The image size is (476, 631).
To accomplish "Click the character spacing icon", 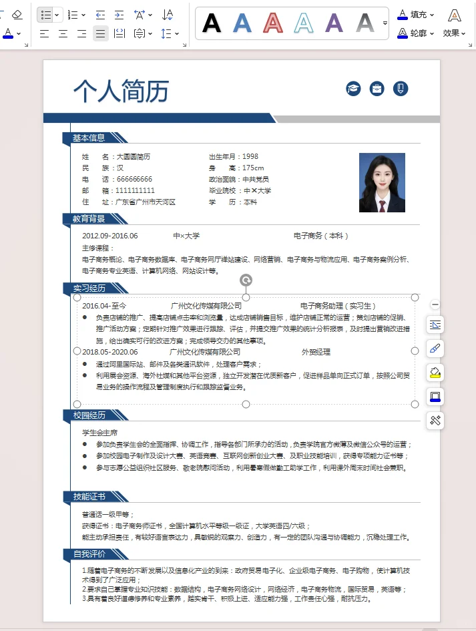I will click(140, 15).
